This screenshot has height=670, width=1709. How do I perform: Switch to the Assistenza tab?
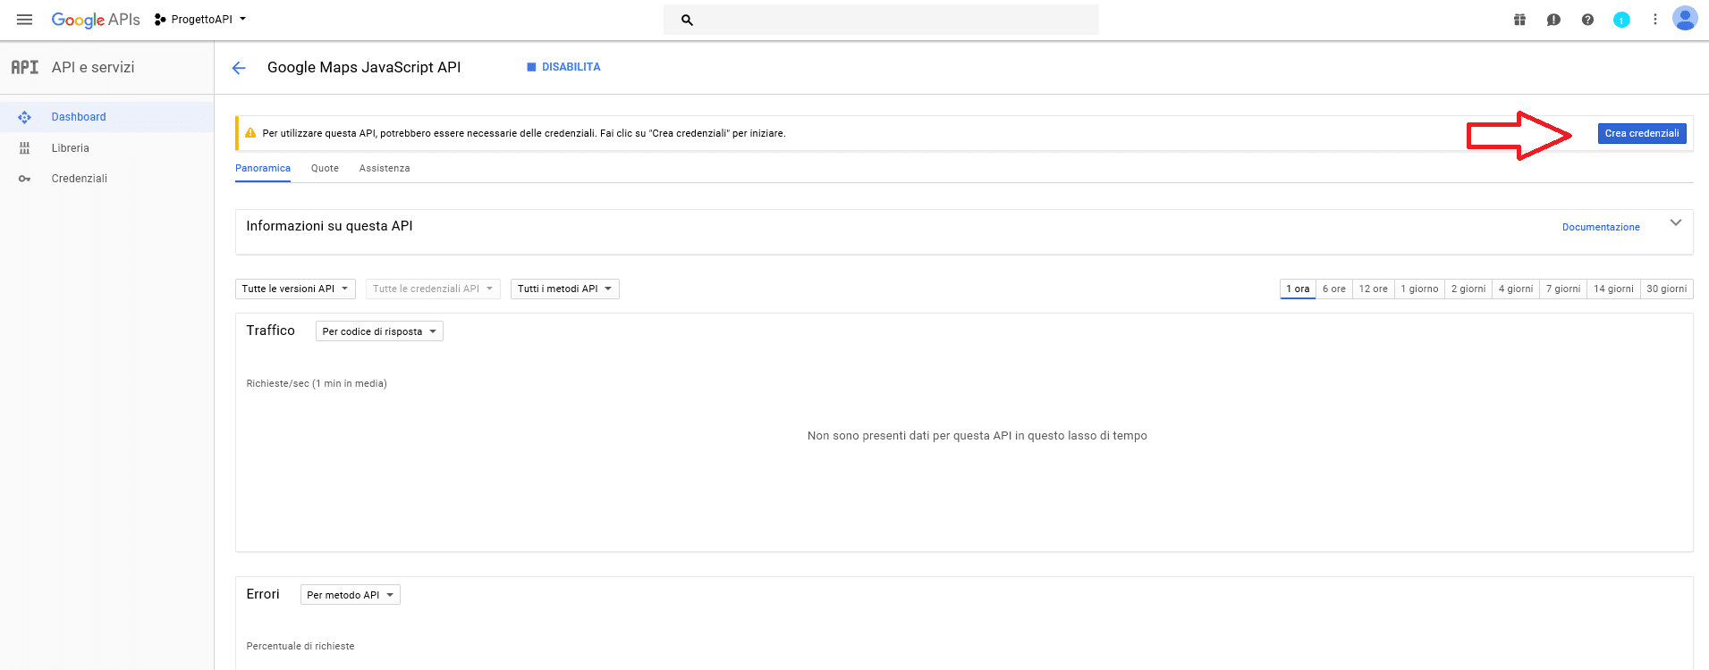coord(385,168)
